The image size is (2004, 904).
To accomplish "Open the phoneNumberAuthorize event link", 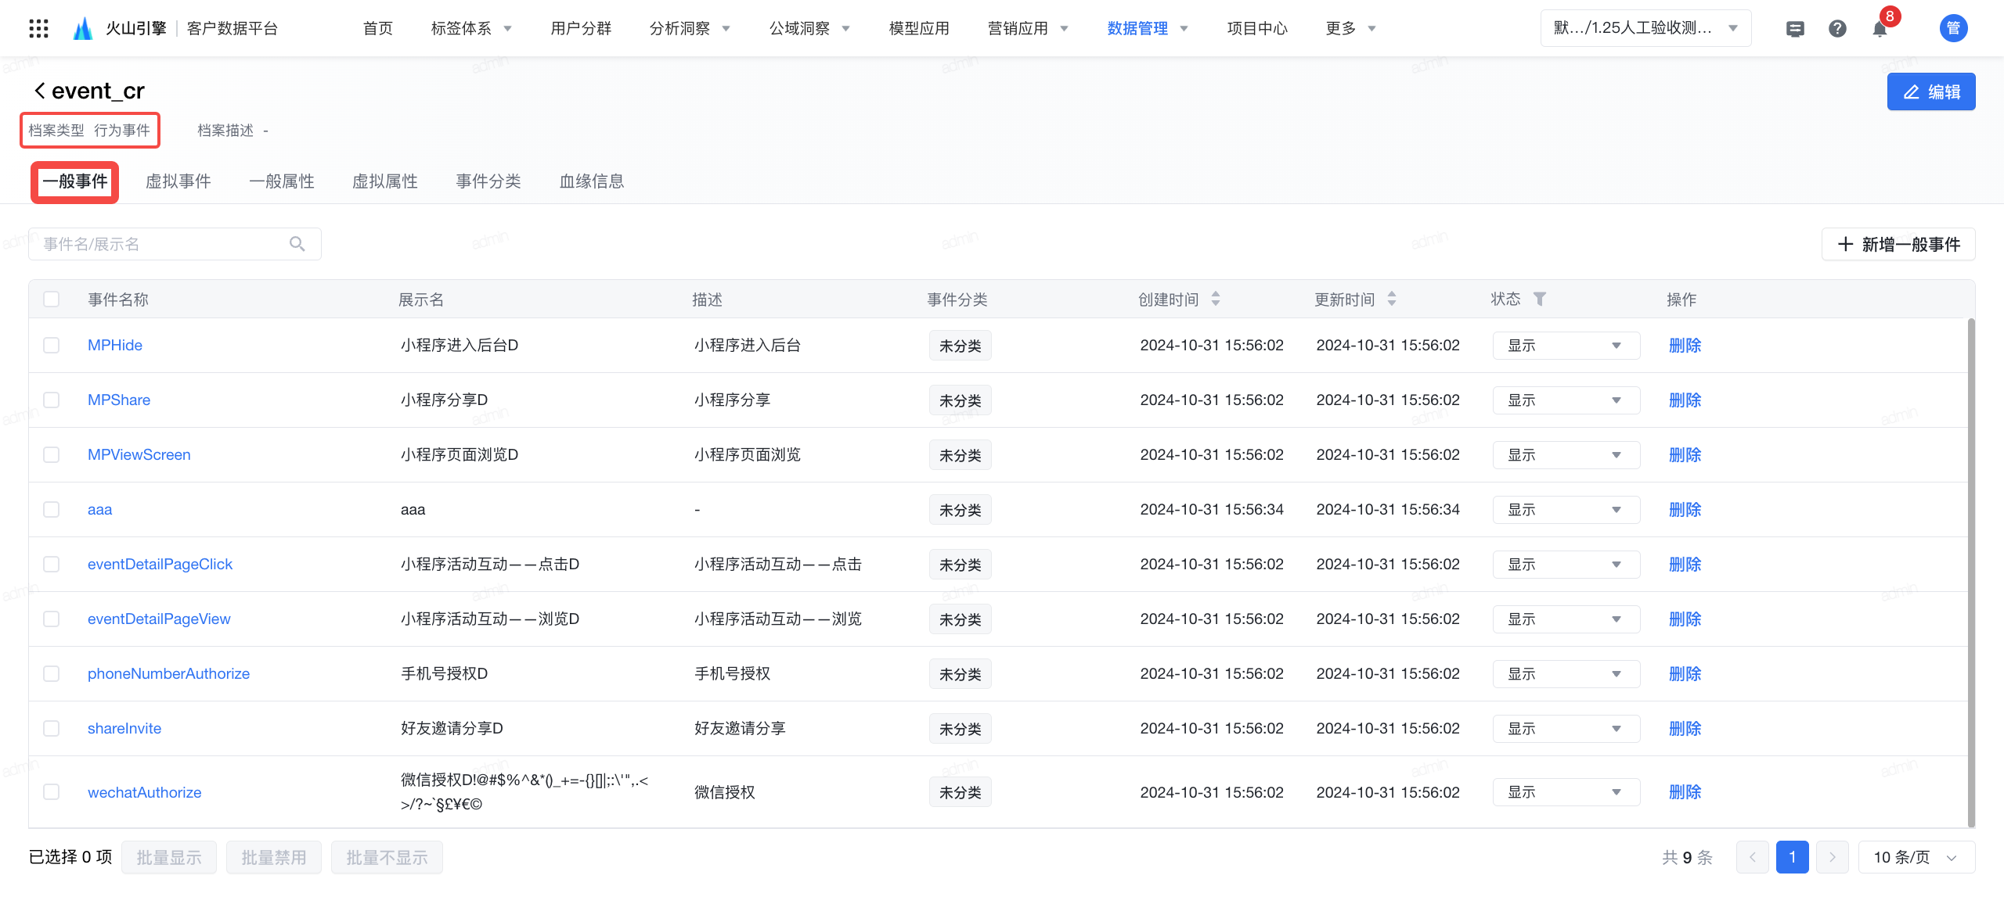I will 168,673.
